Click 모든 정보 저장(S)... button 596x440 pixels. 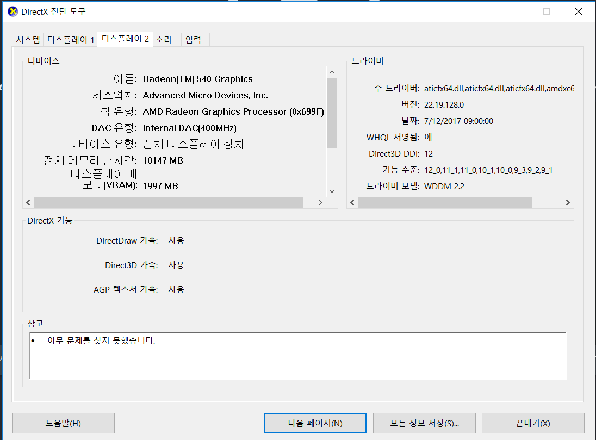424,423
